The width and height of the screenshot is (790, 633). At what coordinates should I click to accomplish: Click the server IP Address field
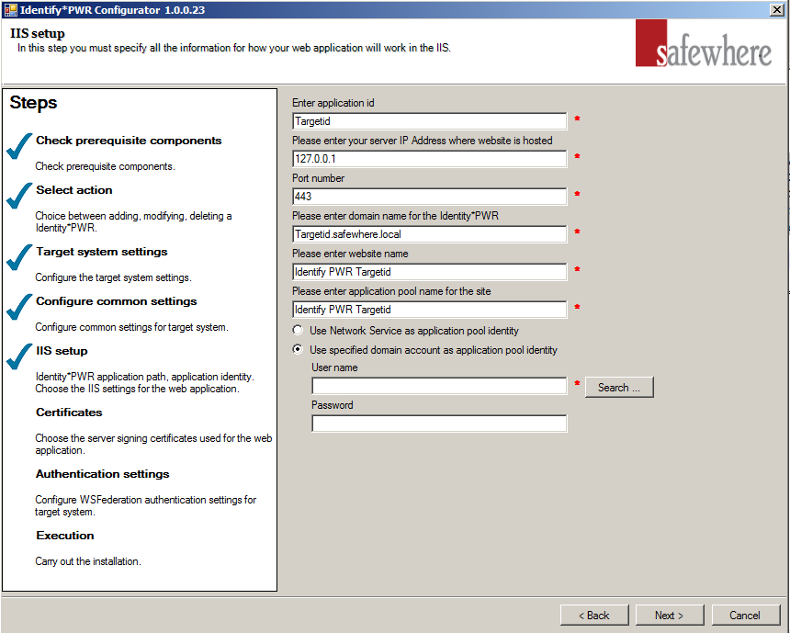(x=430, y=159)
